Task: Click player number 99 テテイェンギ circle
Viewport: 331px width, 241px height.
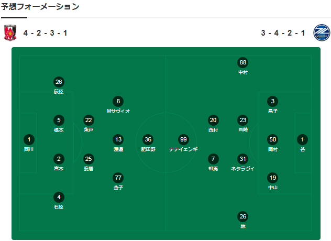Action: tap(183, 139)
